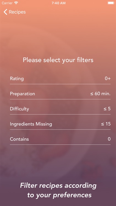Open the Contains filter row
Viewport: 116px width, 206px height.
point(60,139)
